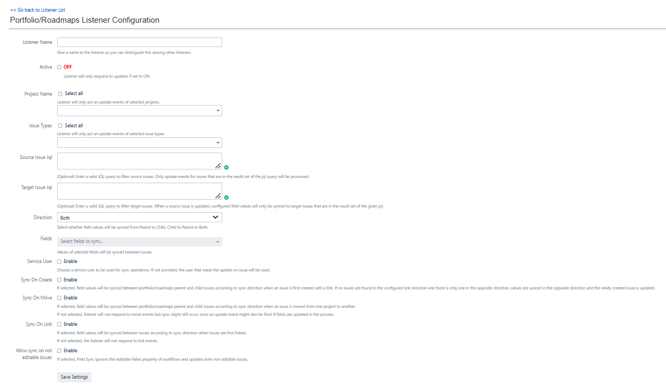
Task: Click the Save Settings button
Action: pyautogui.click(x=74, y=377)
